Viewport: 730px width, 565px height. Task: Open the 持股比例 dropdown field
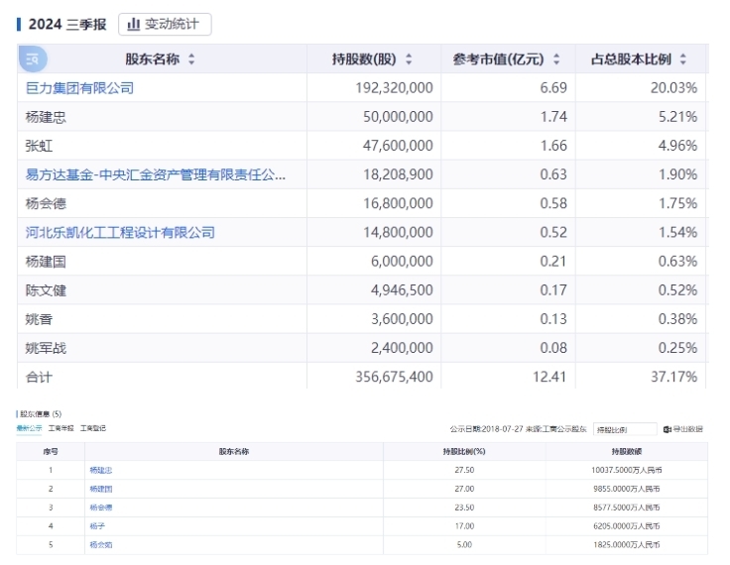coord(625,429)
